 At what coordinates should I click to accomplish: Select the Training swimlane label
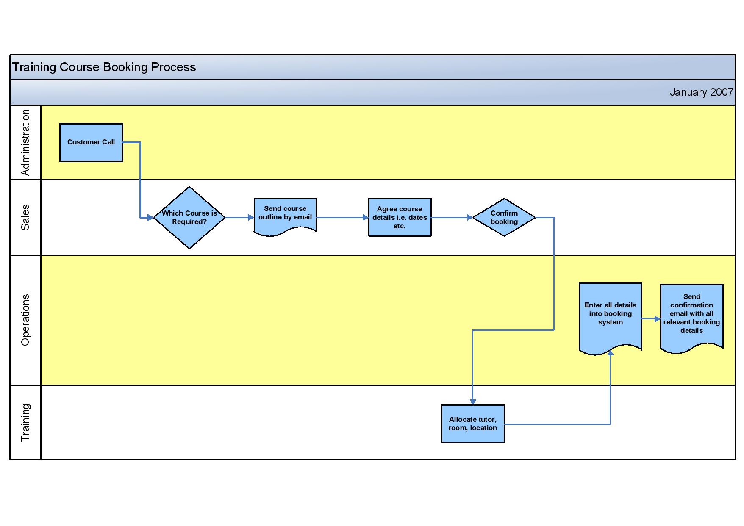[25, 422]
